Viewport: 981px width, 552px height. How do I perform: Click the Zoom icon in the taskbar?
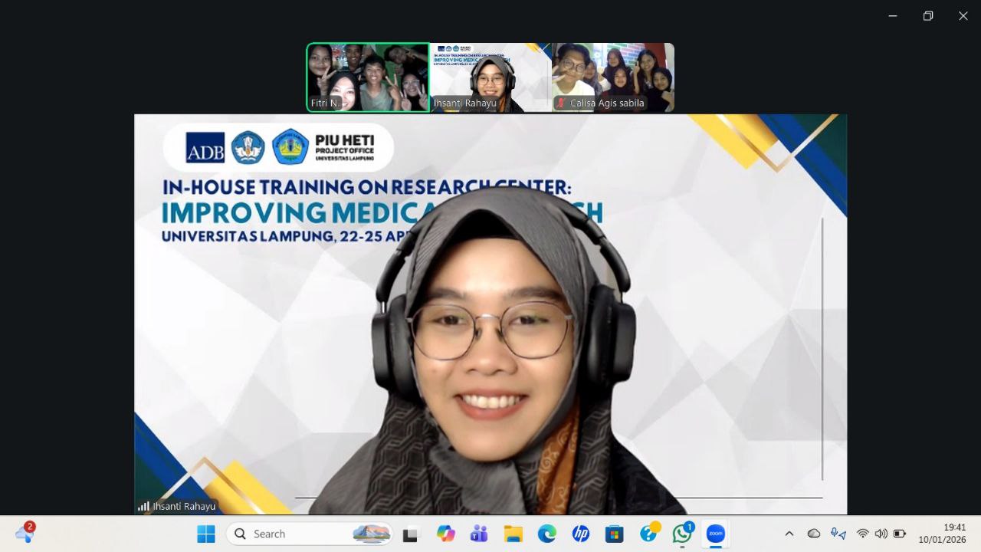click(715, 534)
